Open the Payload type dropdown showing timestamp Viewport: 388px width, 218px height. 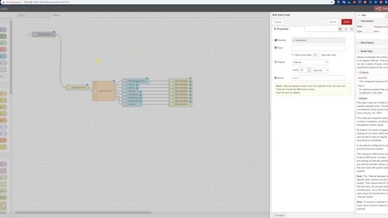click(x=318, y=40)
